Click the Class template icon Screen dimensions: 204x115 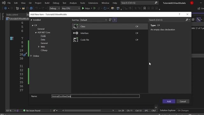76,26
